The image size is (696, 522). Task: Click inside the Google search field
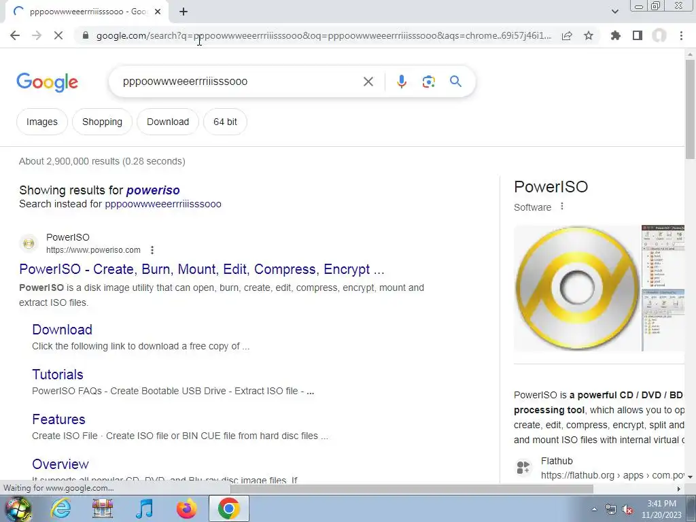coord(240,82)
